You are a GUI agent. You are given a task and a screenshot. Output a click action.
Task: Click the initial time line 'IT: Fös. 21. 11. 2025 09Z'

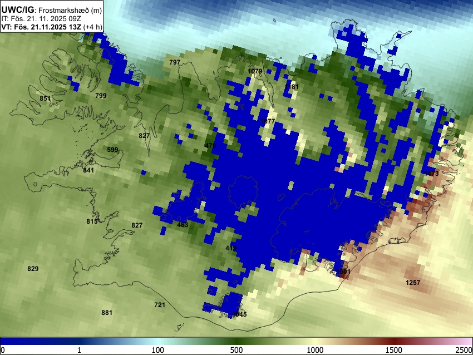(41, 18)
